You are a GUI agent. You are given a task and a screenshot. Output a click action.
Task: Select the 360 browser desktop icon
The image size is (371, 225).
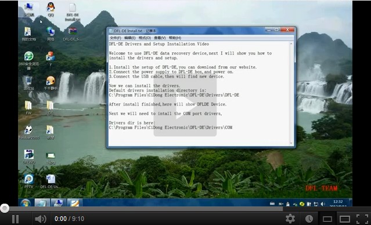click(28, 60)
